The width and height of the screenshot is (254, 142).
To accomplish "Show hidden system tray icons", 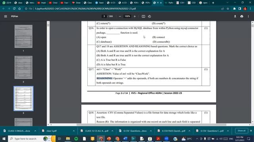I will [x=197, y=138].
